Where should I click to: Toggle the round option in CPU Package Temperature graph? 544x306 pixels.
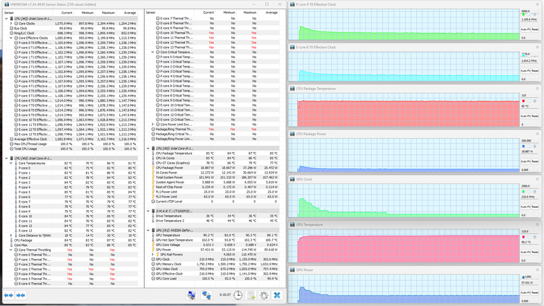(529, 101)
